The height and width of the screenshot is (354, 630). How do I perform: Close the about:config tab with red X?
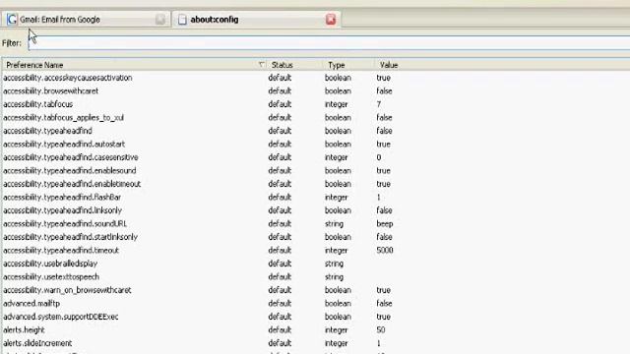(x=331, y=20)
